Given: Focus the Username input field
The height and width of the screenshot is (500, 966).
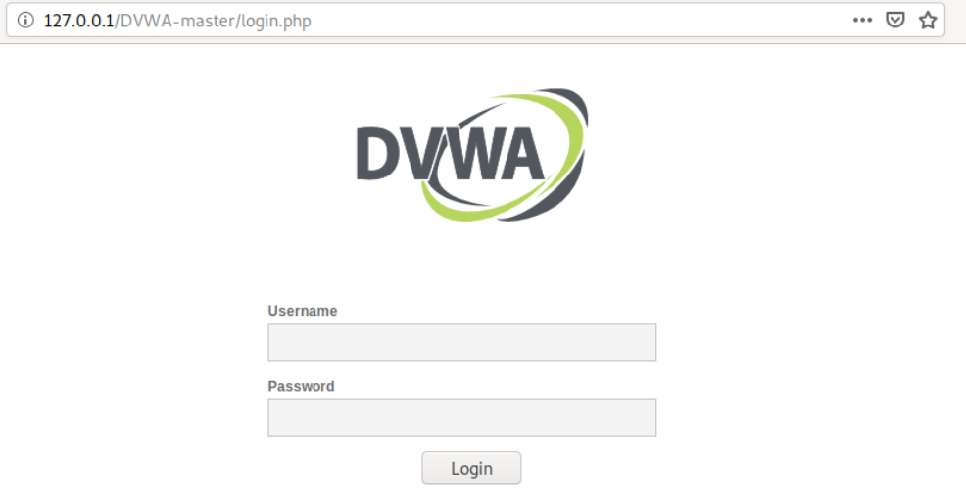Looking at the screenshot, I should [x=462, y=341].
